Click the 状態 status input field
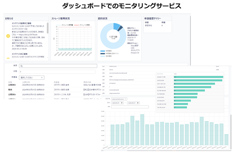The height and width of the screenshot is (154, 235). (57, 72)
